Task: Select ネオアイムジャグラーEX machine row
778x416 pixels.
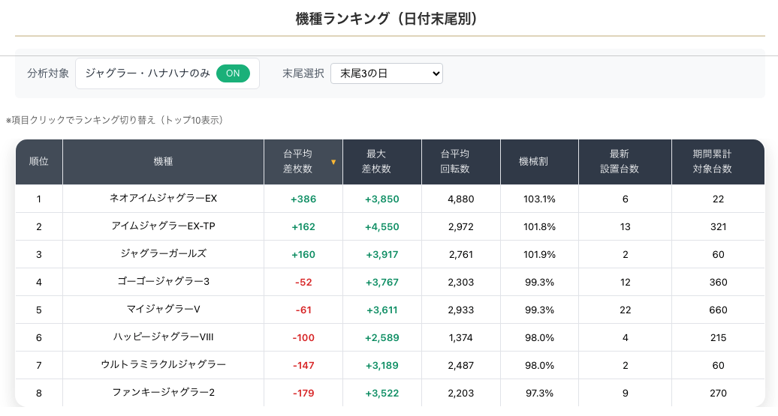Action: [x=163, y=199]
